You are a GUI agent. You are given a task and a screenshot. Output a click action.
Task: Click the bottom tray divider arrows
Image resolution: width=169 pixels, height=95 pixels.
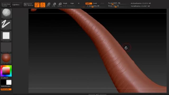click(x=97, y=94)
